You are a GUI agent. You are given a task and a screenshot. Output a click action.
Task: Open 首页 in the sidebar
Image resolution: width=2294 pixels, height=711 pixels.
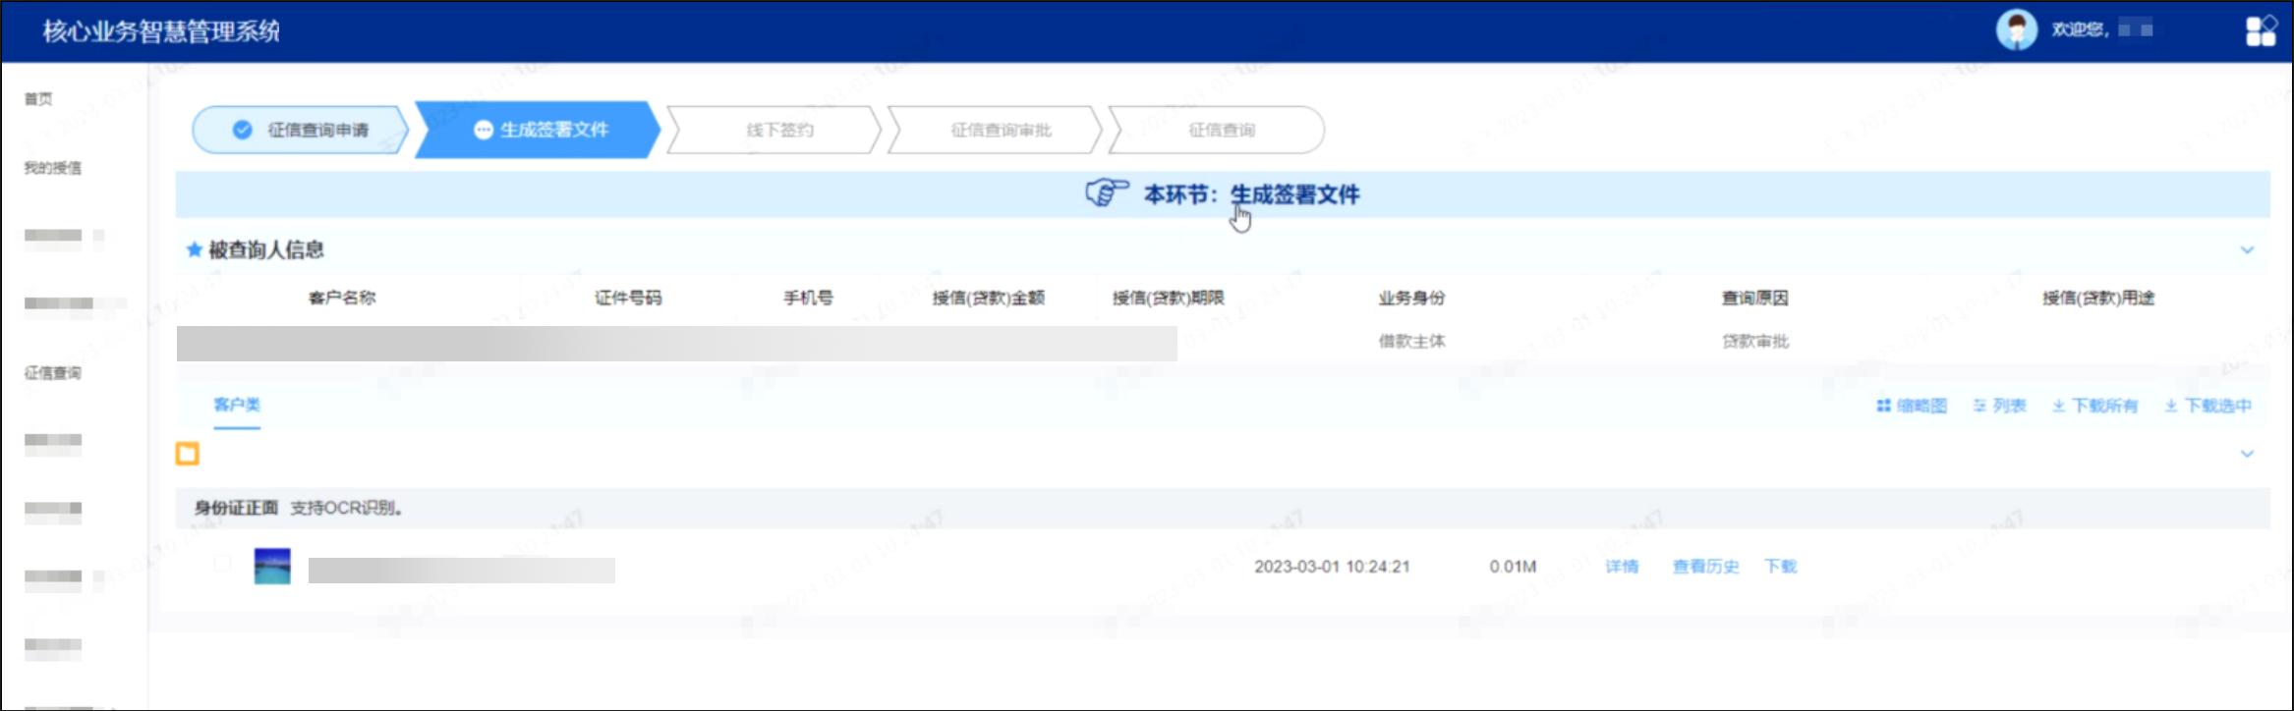[38, 99]
